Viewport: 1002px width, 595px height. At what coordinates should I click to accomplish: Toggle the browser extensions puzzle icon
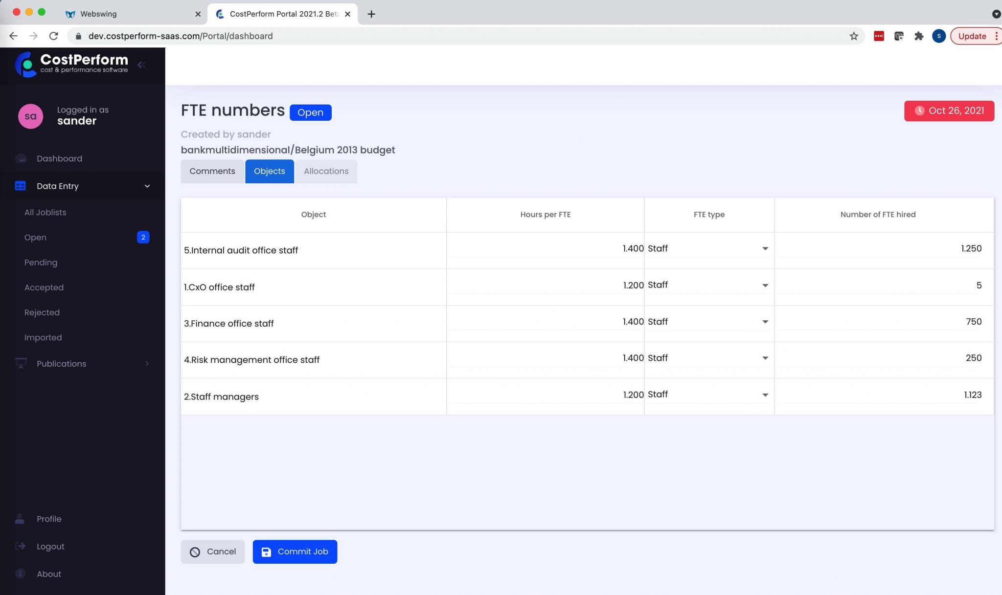[919, 36]
